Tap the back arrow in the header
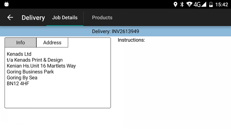Screen dimensions: 231x130 pyautogui.click(x=10, y=18)
